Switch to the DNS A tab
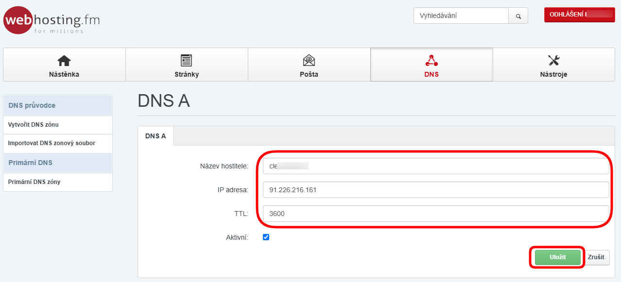Screen dimensions: 621x282 tap(155, 136)
